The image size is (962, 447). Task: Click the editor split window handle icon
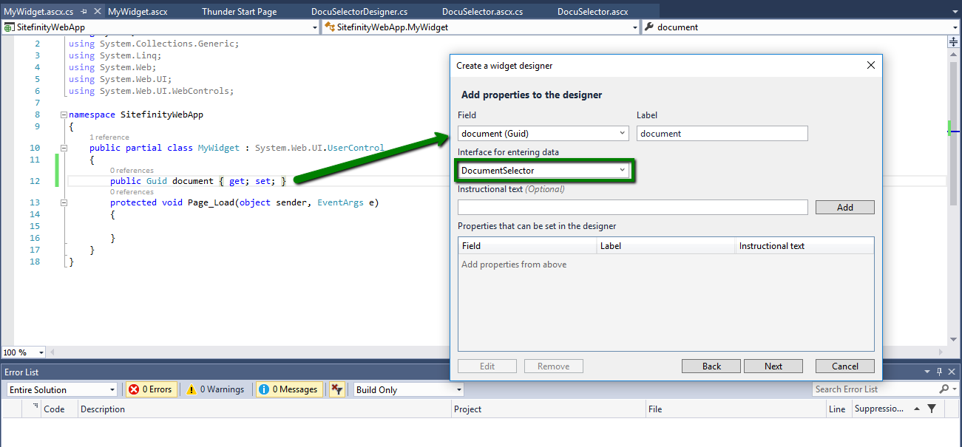click(954, 41)
